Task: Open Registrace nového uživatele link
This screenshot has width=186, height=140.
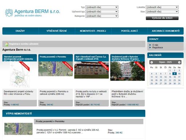Action: pos(24,44)
